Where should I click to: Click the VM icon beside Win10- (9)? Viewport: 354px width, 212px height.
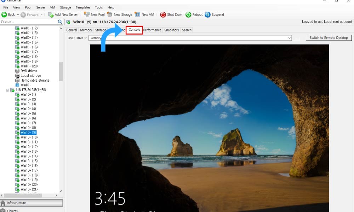tap(17, 132)
